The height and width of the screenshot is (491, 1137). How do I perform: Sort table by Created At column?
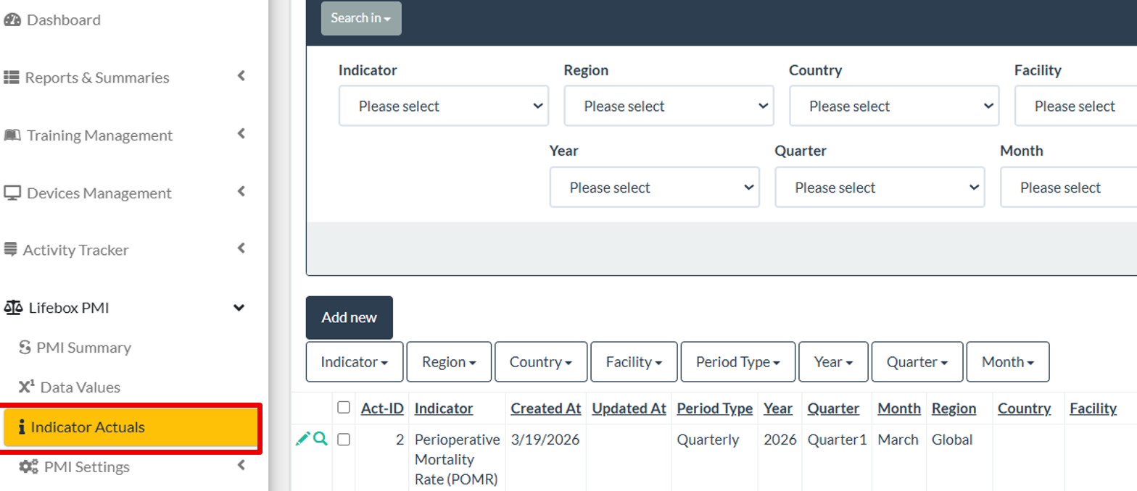coord(545,408)
